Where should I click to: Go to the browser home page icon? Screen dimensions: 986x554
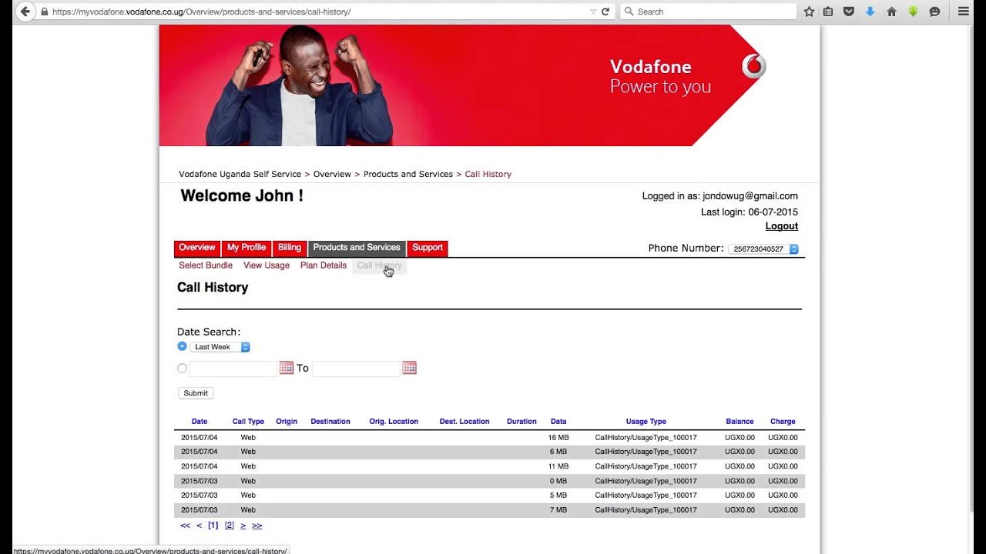coord(891,12)
